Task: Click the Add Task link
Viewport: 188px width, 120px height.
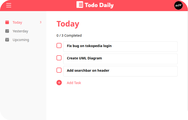Action: (x=74, y=83)
